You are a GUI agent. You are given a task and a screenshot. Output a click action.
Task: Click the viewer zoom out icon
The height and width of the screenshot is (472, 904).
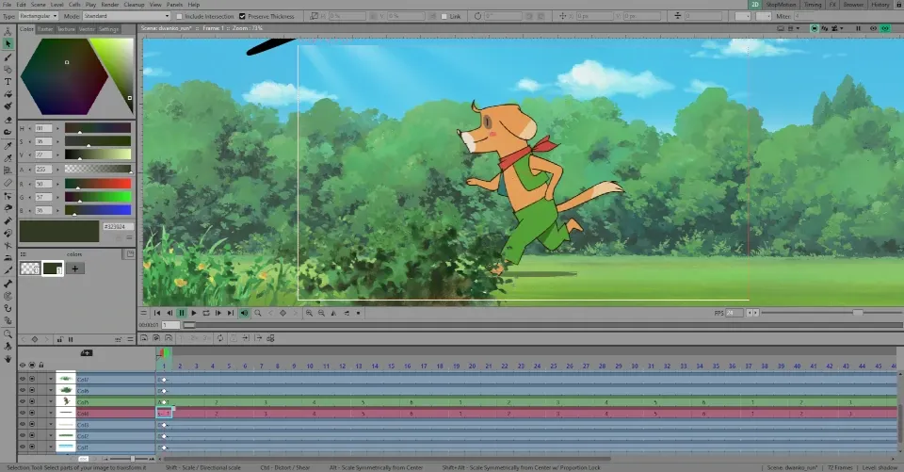click(x=321, y=313)
